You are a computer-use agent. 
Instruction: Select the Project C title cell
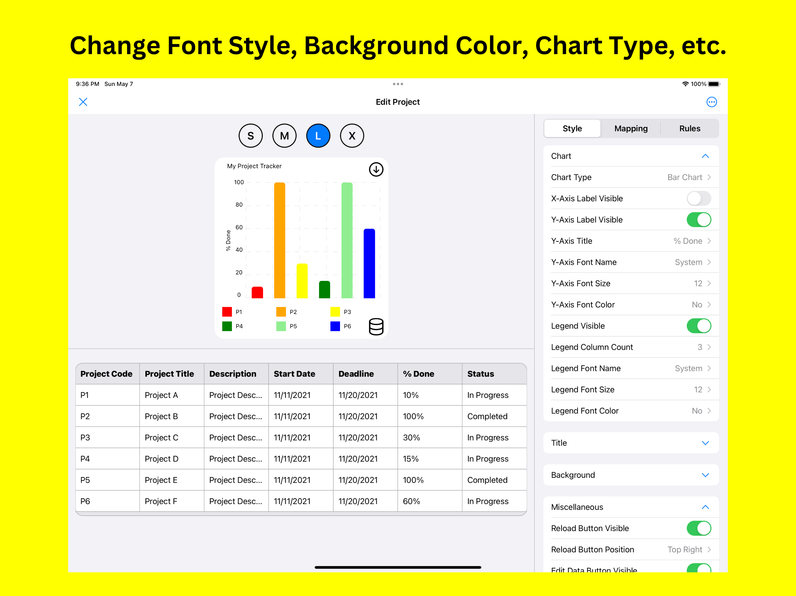click(172, 437)
